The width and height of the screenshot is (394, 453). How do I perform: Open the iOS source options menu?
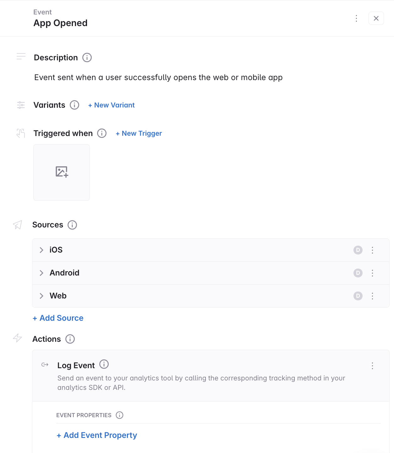372,250
